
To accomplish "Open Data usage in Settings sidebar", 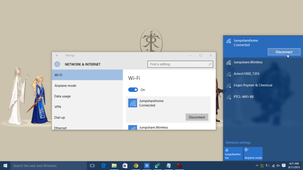I will pos(87,96).
